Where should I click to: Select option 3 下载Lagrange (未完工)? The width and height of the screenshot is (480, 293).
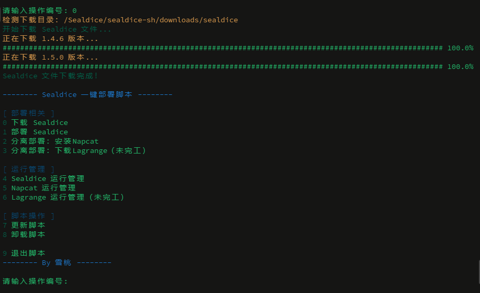pyautogui.click(x=78, y=151)
